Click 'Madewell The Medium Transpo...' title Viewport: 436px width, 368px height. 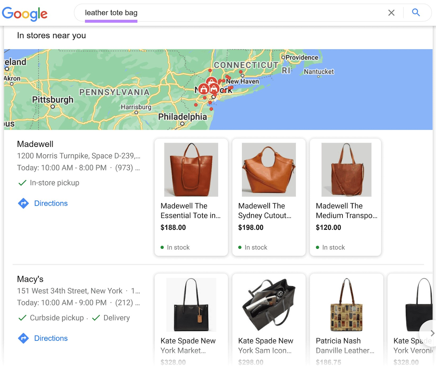click(347, 211)
